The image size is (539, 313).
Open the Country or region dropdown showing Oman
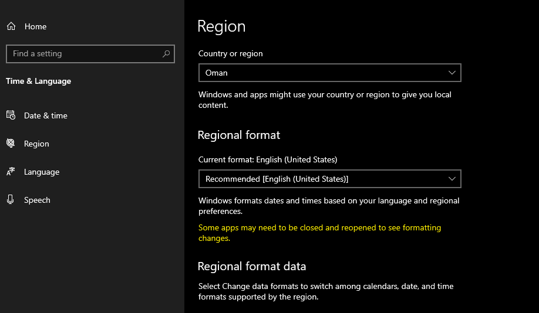(x=329, y=73)
